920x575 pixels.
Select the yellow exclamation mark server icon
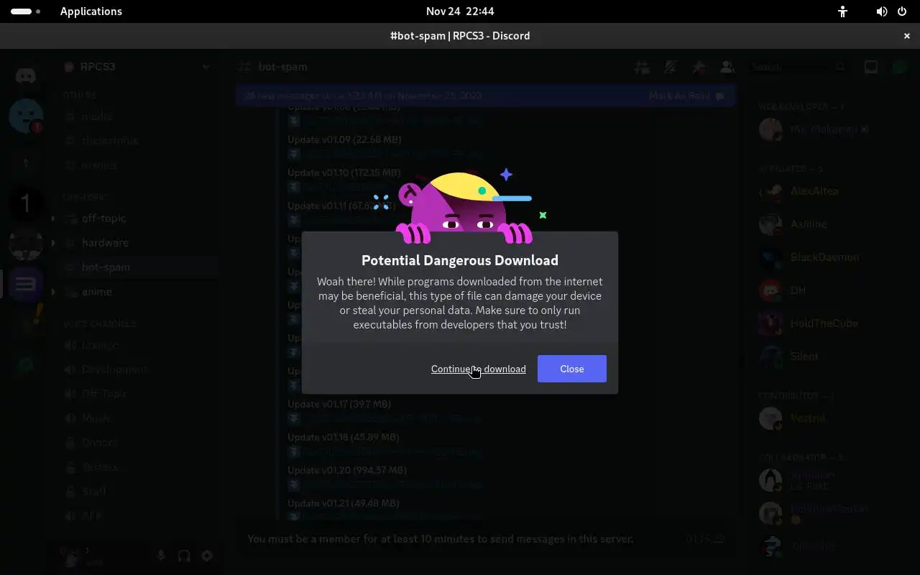(29, 318)
